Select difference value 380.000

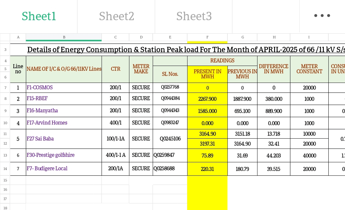tap(274, 99)
